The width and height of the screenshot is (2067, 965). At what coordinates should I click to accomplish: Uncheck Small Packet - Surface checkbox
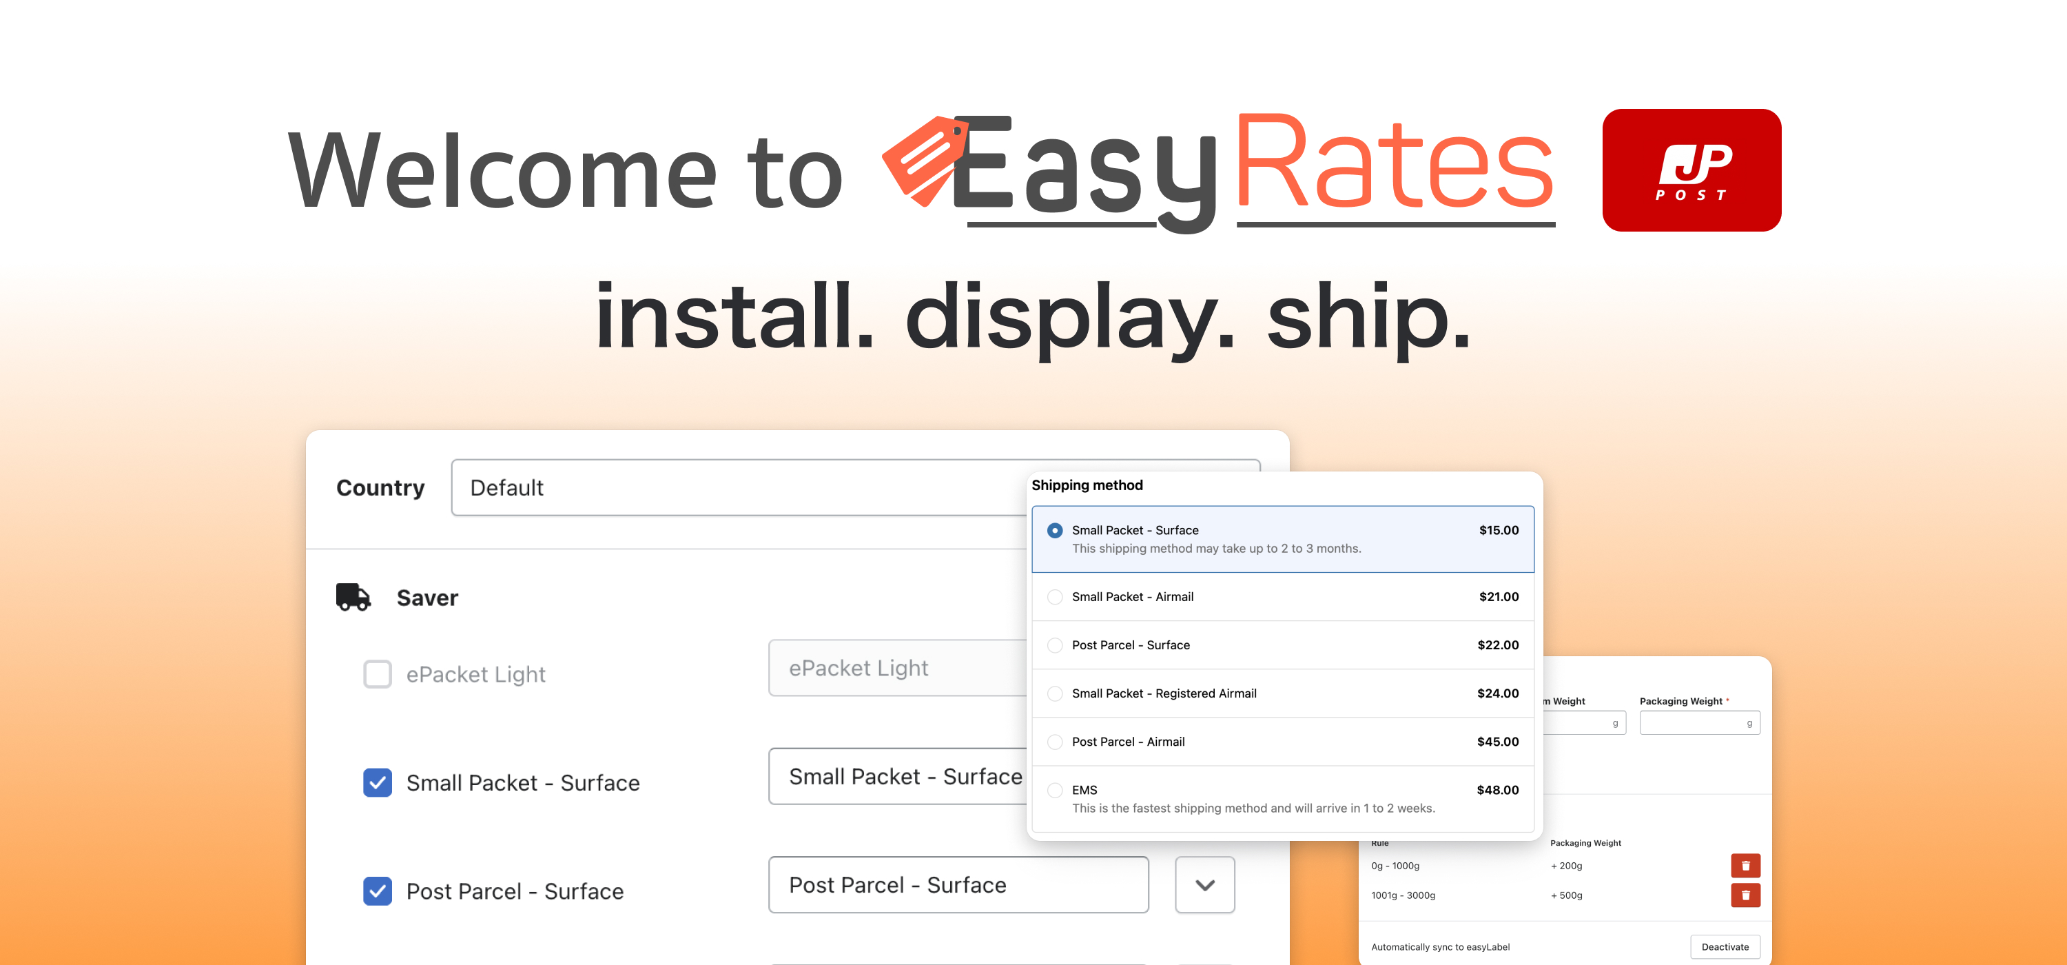tap(377, 782)
